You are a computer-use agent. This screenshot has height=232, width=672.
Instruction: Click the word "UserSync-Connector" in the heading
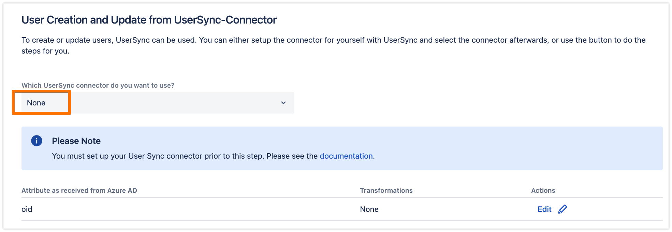(x=225, y=20)
